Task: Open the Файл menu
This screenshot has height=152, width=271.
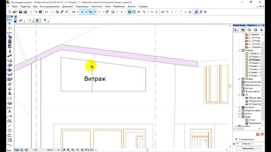Action: pyautogui.click(x=15, y=6)
